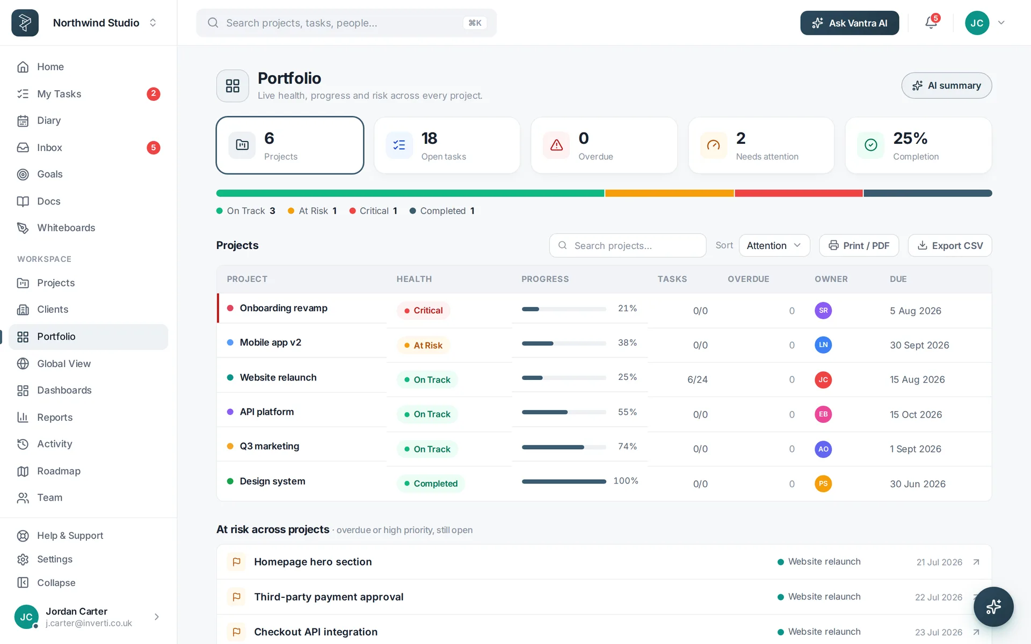Click the Overdue warning triangle icon

pos(556,145)
